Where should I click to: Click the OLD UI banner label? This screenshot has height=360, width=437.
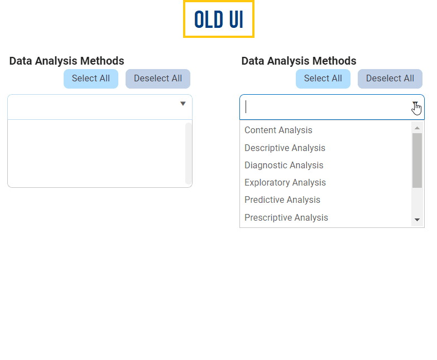(x=219, y=20)
